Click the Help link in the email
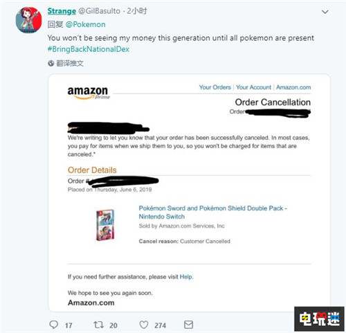This screenshot has height=333, width=346. point(185,277)
